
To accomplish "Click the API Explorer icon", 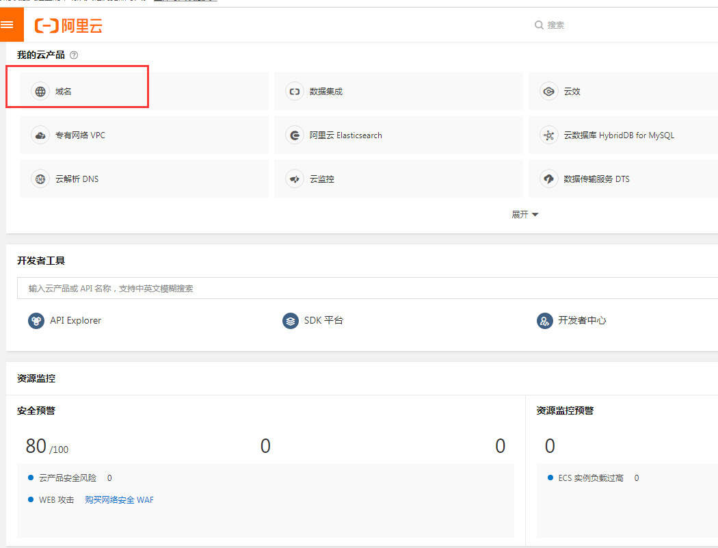I will [x=36, y=321].
